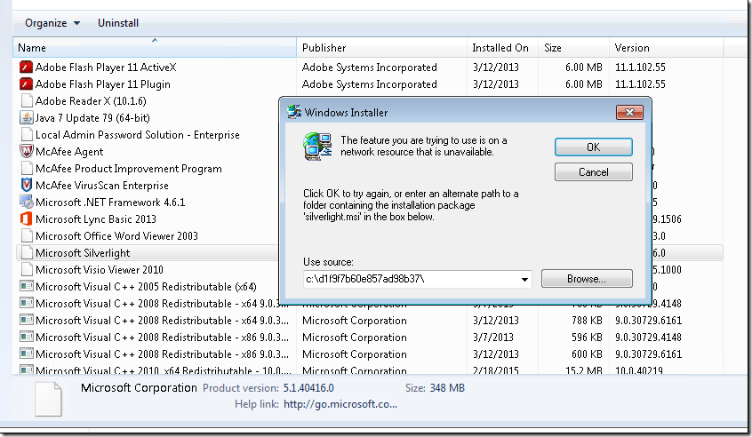
Task: Select the McAfee Agent entry
Action: click(x=69, y=151)
